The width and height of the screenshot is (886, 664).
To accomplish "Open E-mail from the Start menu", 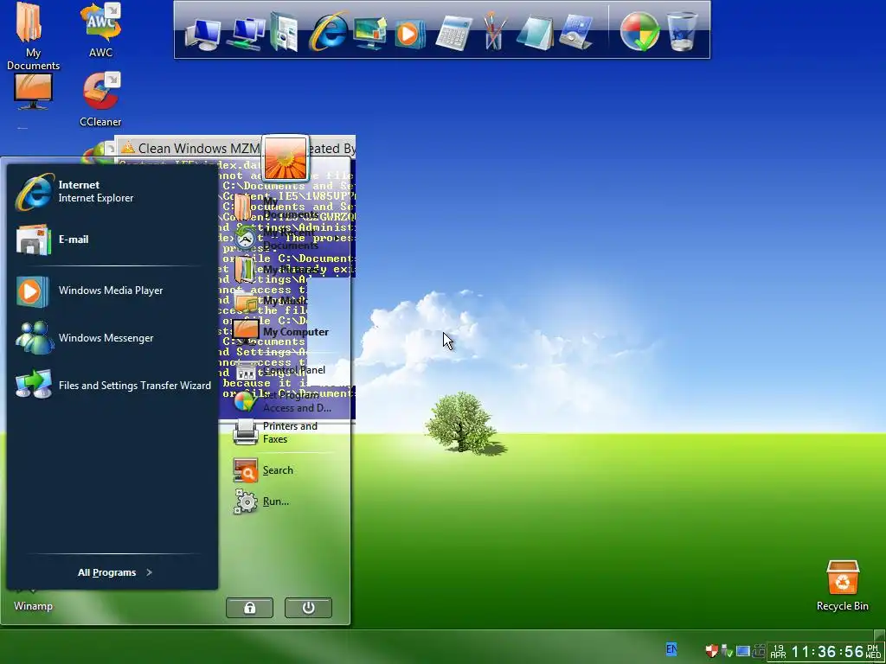I will pos(112,239).
